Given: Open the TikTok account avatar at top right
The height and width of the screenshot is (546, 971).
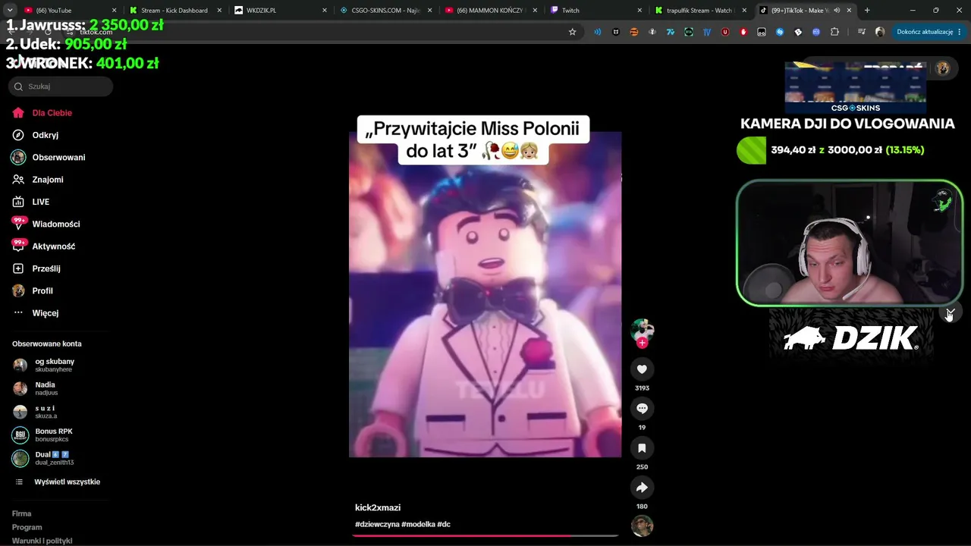Looking at the screenshot, I should (x=943, y=68).
